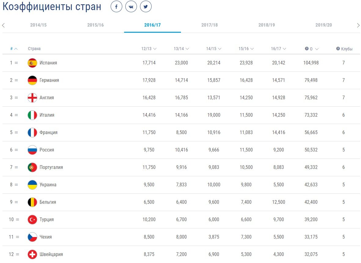Share the page via Twitter icon
This screenshot has width=361, height=263.
point(146,6)
